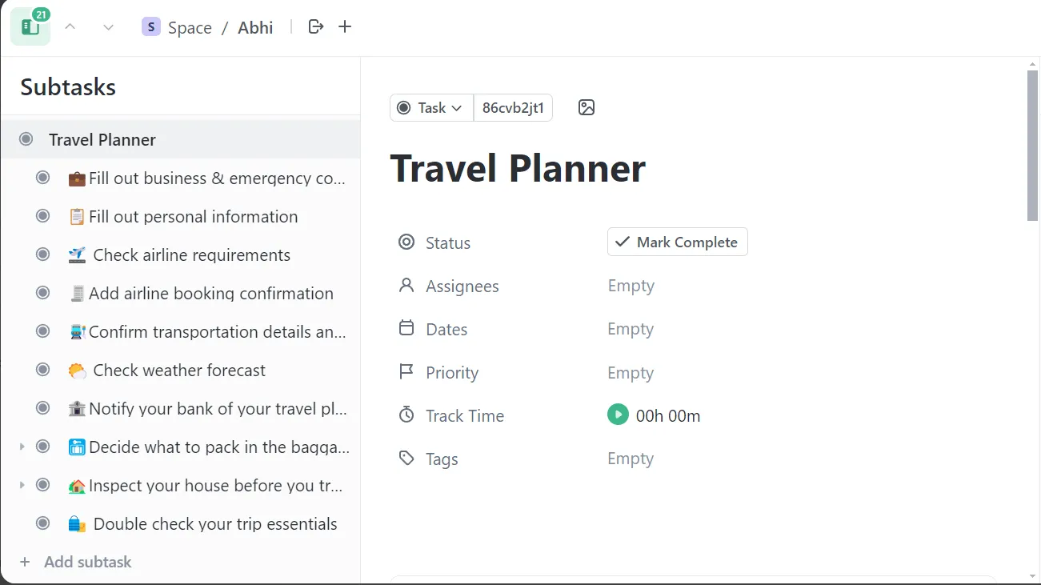Expand the Decide what to pack subtask

22,447
